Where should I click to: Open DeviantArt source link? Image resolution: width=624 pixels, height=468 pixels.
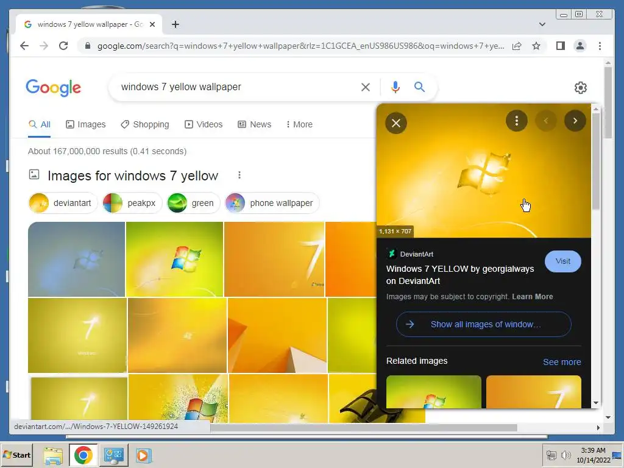410,254
